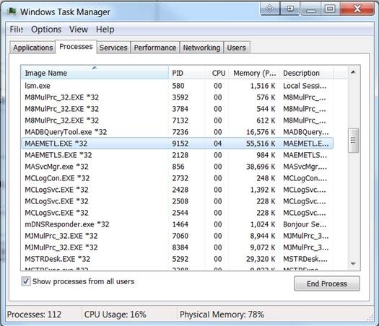Screen dimensions: 379x326
Task: Toggle Show processes from all users checkbox
Action: 26,281
